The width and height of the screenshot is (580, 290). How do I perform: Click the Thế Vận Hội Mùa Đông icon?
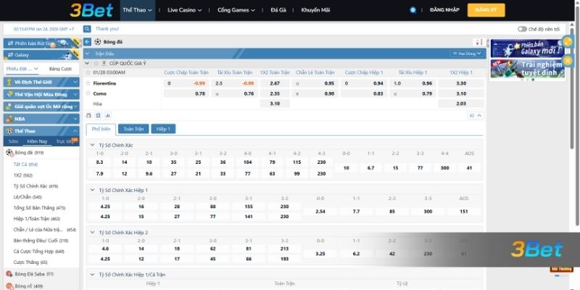pyautogui.click(x=9, y=94)
